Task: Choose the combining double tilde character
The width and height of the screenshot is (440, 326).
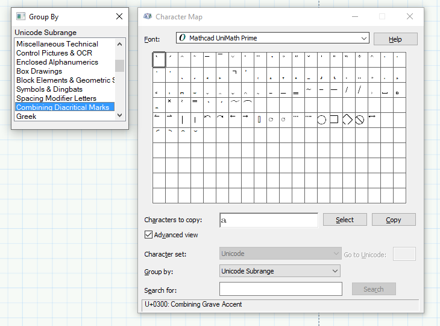Action: pyautogui.click(x=235, y=105)
